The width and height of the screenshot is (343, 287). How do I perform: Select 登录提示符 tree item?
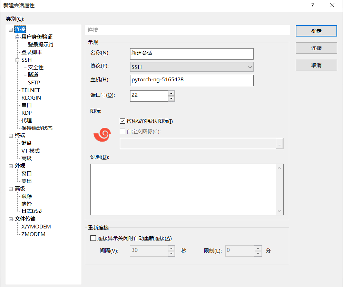[41, 44]
